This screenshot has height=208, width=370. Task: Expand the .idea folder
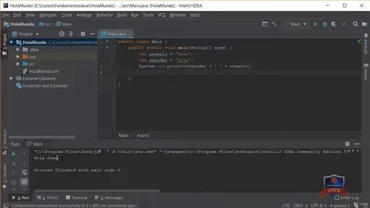(18, 50)
